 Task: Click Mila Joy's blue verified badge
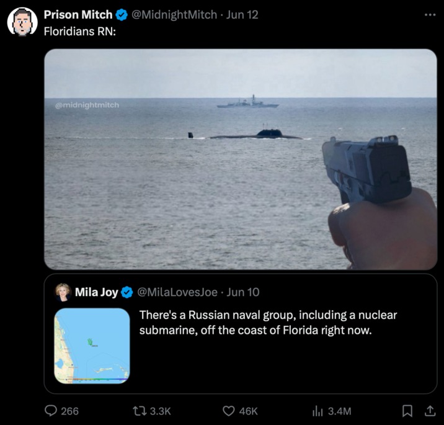(127, 292)
